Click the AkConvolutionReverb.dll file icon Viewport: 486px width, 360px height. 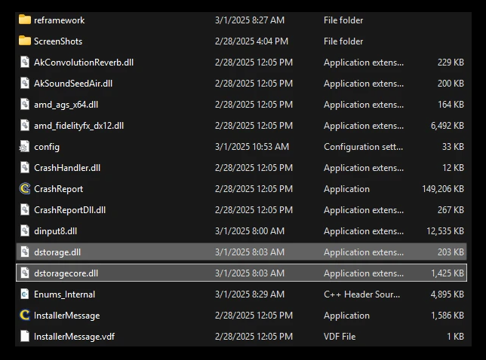click(24, 63)
